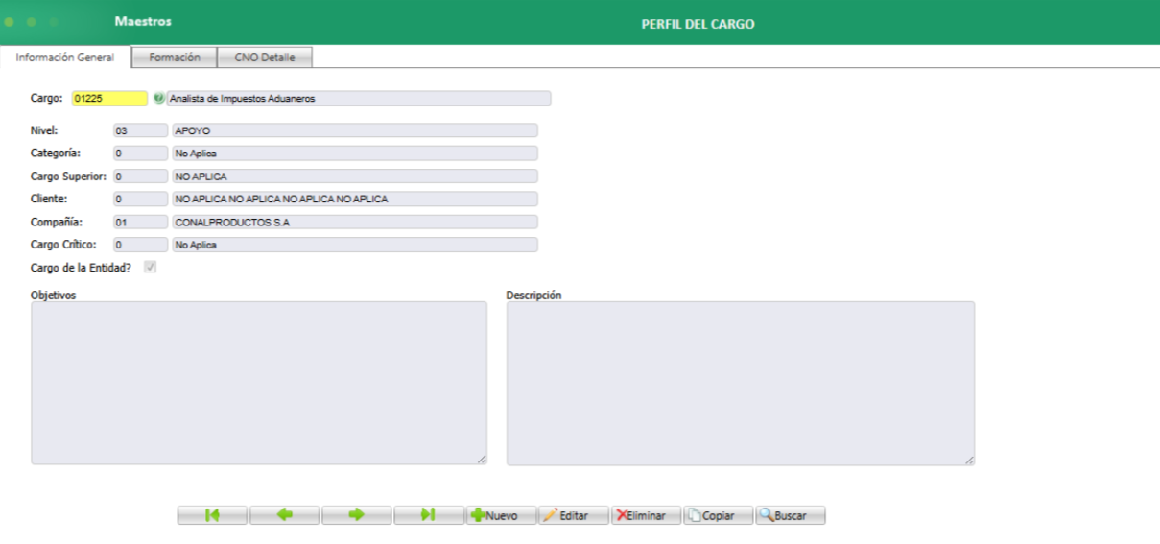Go to the first record arrow button
Viewport: 1160px width, 544px height.
pos(212,515)
